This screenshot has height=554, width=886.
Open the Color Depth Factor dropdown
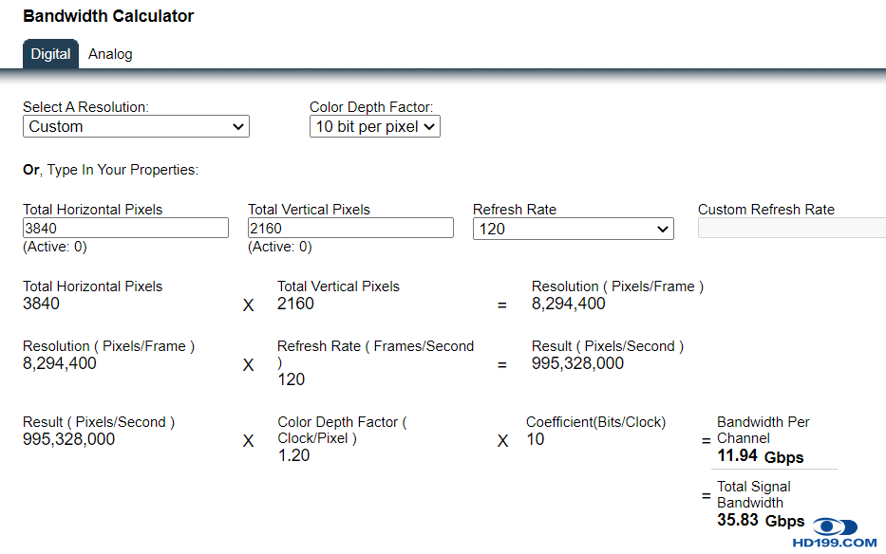374,126
